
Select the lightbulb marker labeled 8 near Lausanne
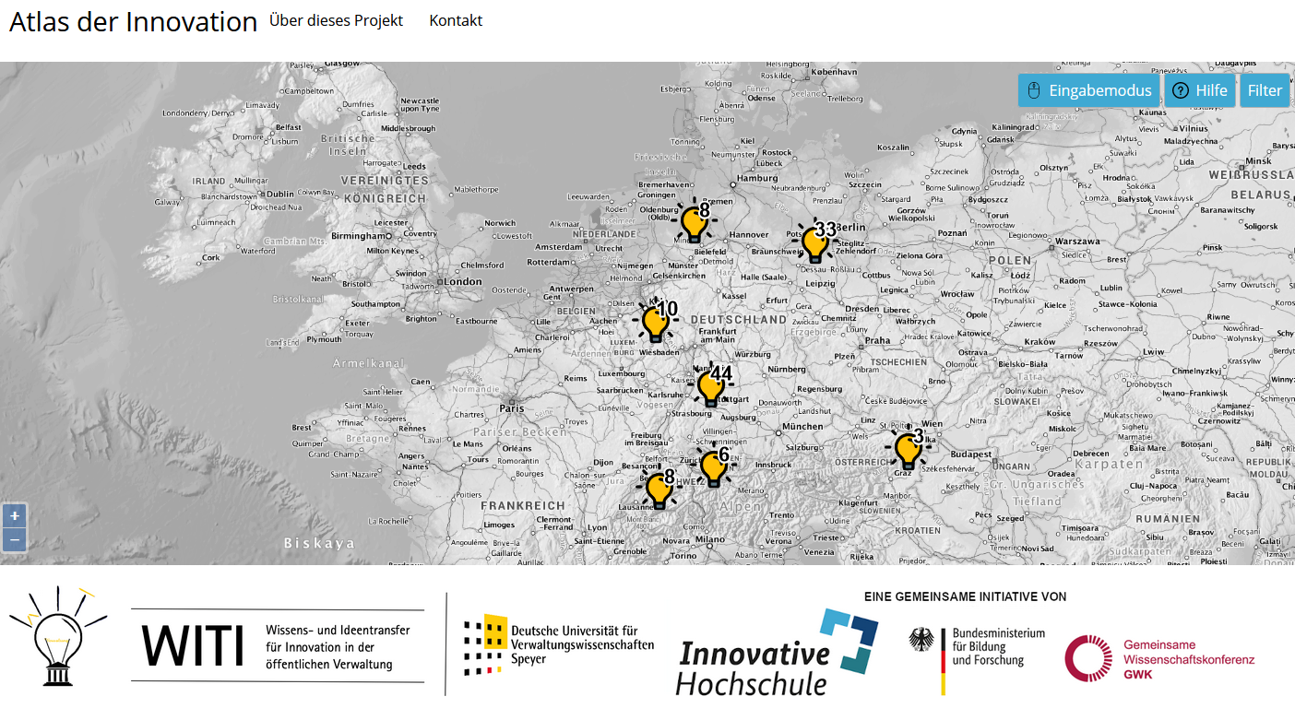(x=659, y=489)
